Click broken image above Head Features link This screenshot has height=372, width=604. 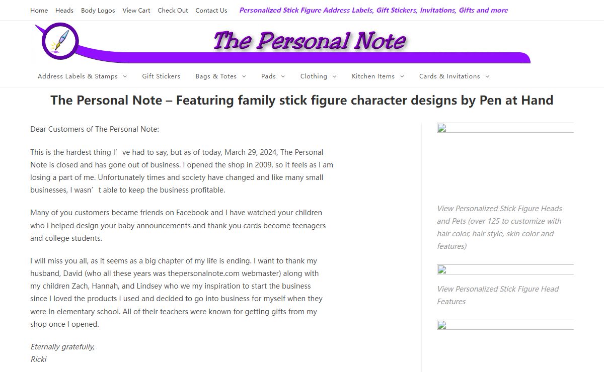click(441, 270)
